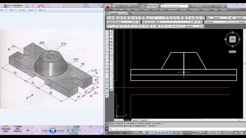Open the Standard dimension style dropdown

click(191, 26)
